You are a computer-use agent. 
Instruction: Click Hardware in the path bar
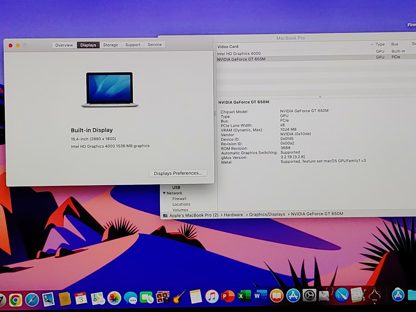point(233,214)
